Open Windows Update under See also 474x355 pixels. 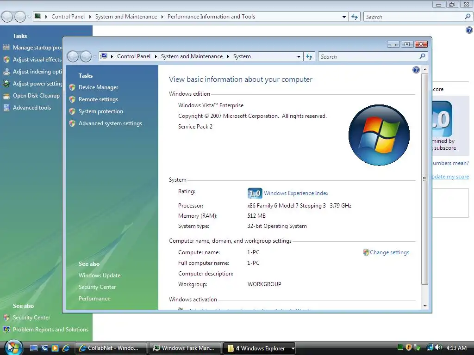[100, 275]
